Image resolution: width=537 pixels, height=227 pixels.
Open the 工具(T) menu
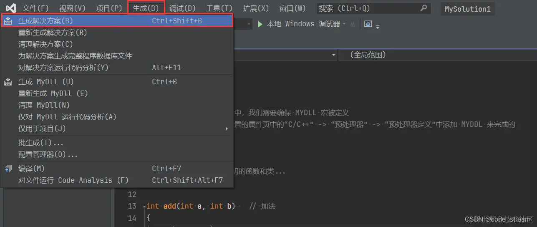[x=219, y=8]
